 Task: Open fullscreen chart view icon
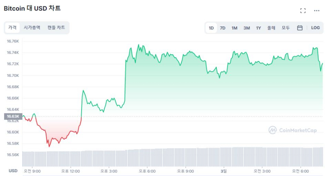tap(303, 11)
